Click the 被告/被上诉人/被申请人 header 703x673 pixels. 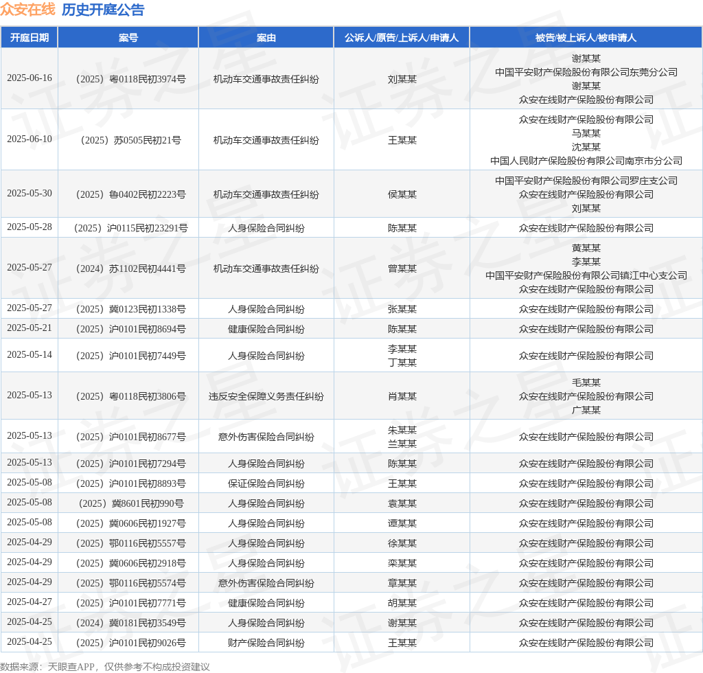(586, 38)
